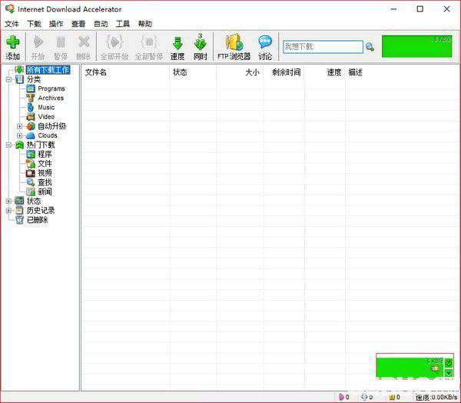461x403 pixels.
Task: Click the search magnifier beside 我想下载 box
Action: (x=370, y=47)
